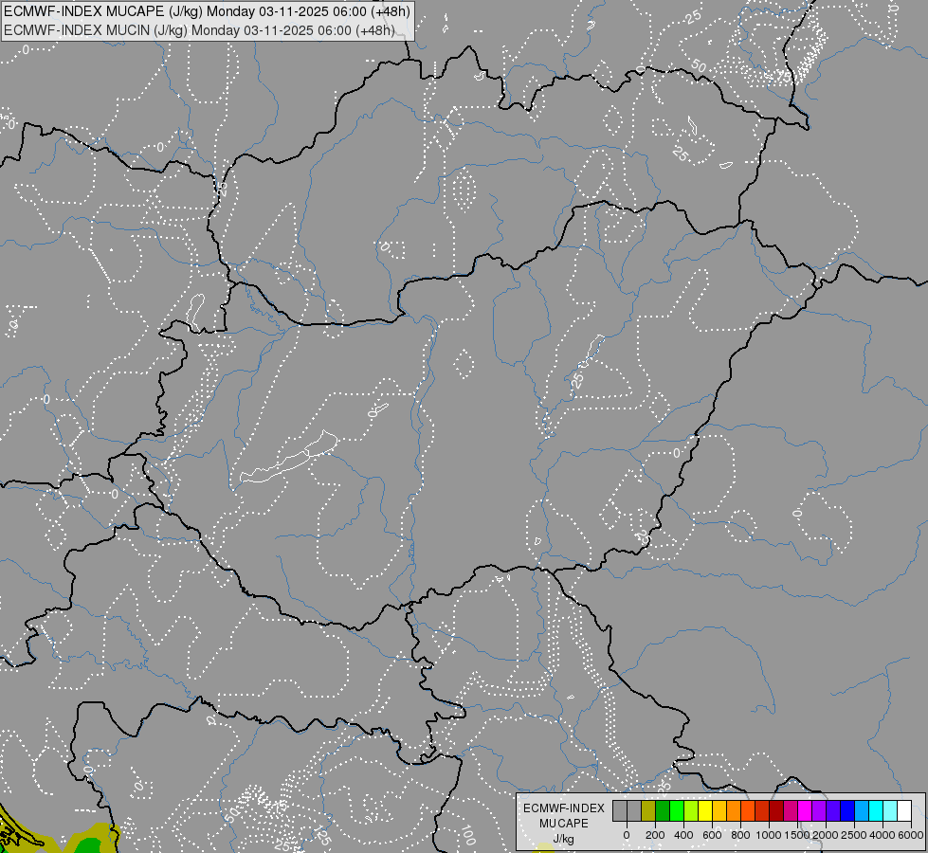Image resolution: width=928 pixels, height=853 pixels.
Task: Click the MUCAPE title line at top
Action: click(207, 11)
